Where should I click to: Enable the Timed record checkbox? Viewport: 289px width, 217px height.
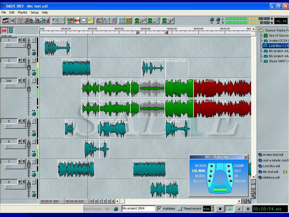pos(180,209)
